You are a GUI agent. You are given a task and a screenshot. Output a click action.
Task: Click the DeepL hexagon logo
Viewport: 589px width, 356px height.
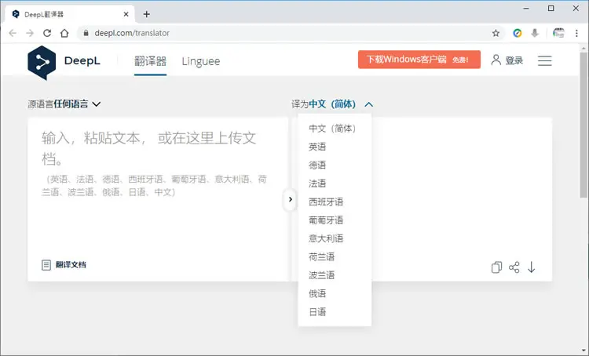coord(42,62)
